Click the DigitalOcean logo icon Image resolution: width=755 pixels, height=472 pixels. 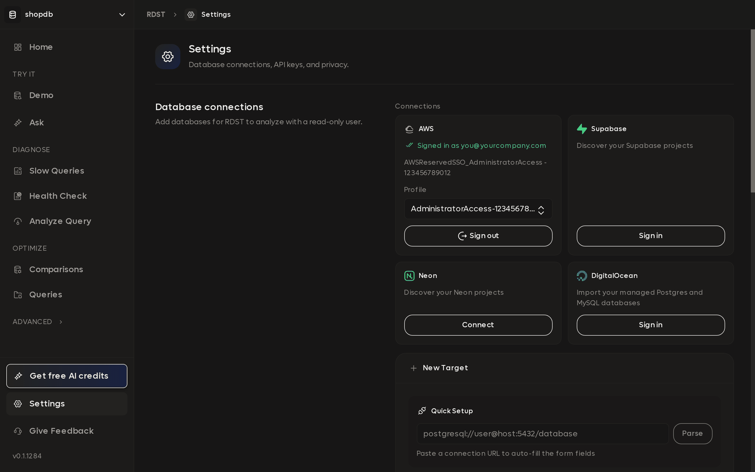[582, 276]
